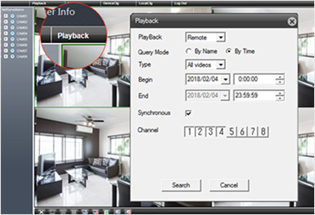Click the Search button
This screenshot has height=215, width=315.
pyautogui.click(x=181, y=185)
